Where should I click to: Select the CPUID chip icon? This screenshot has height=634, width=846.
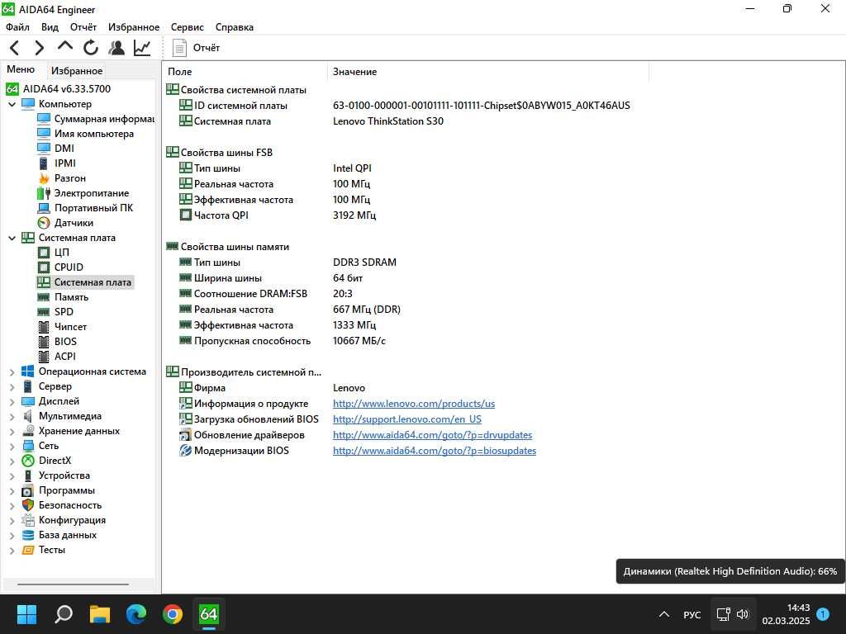pos(44,267)
